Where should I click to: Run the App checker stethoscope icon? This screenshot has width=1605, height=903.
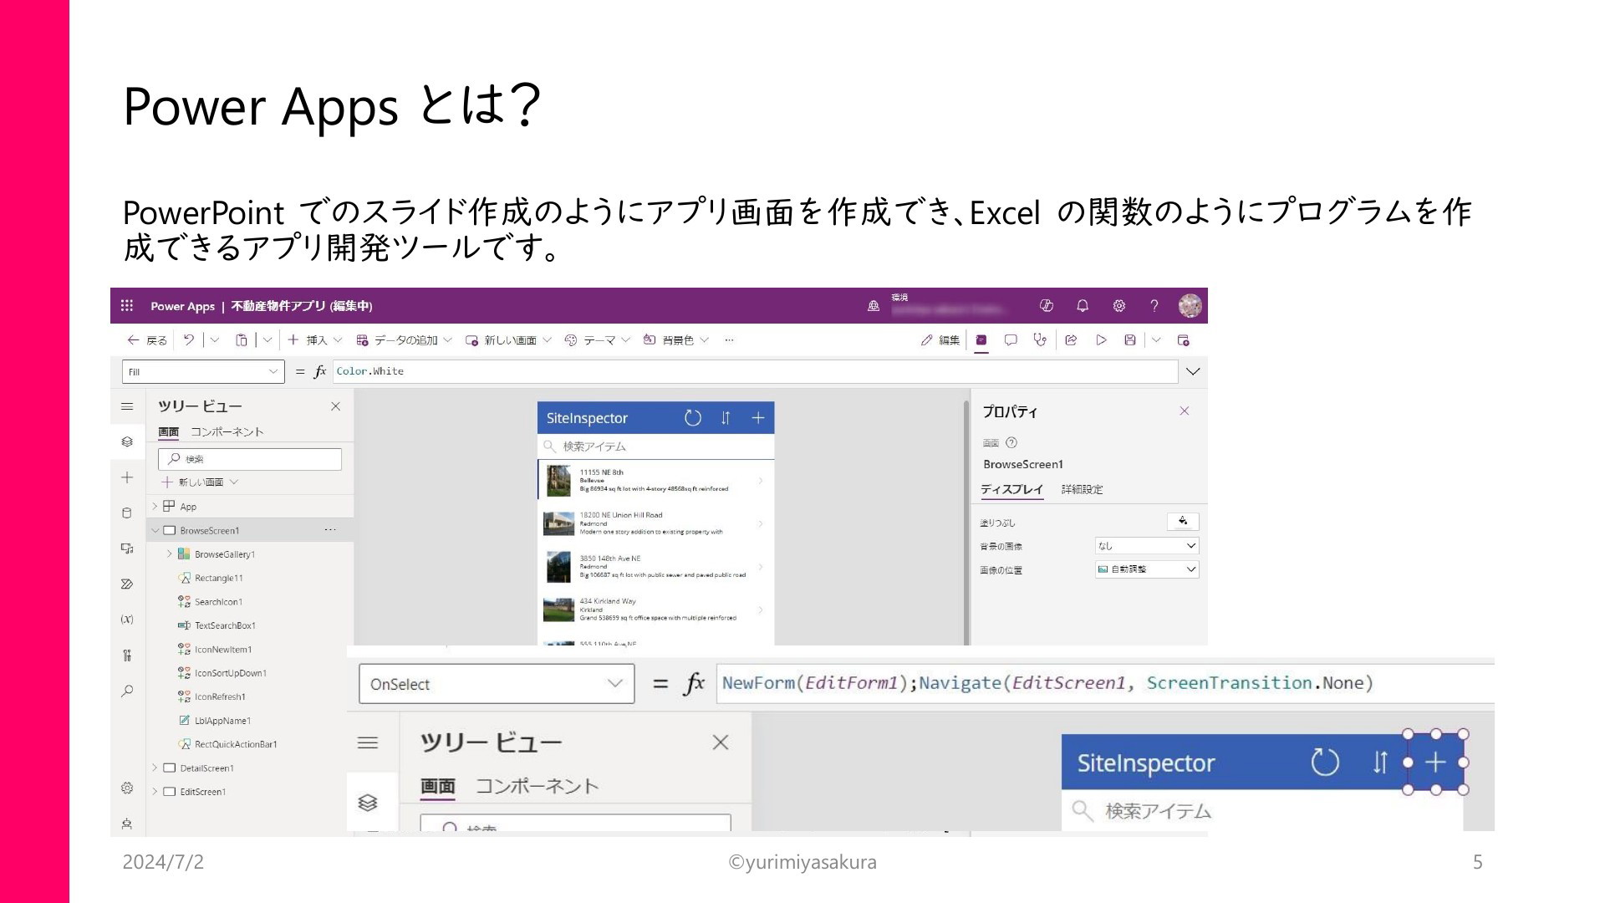1040,340
